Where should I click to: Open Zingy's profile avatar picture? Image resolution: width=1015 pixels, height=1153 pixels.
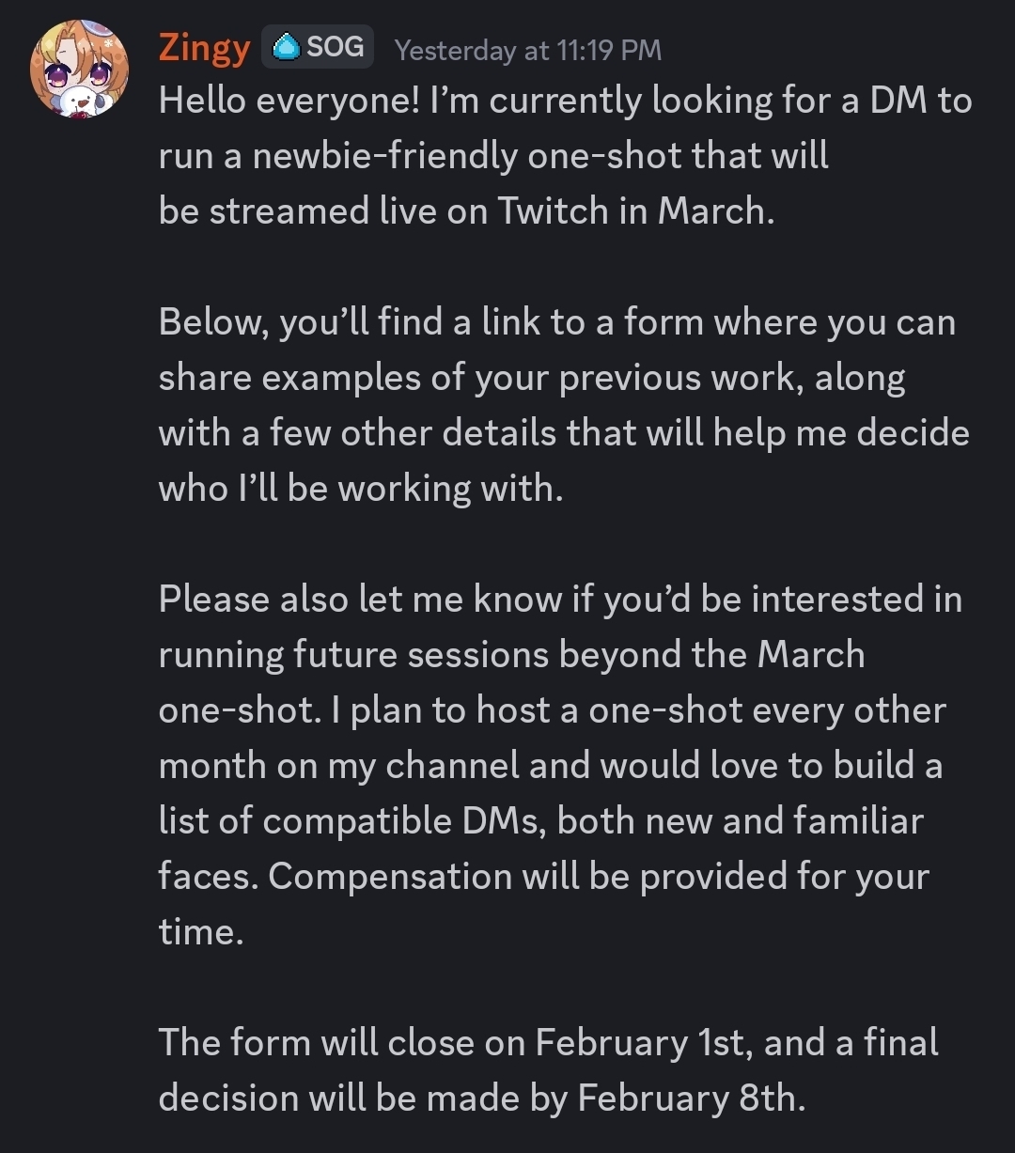(x=78, y=69)
